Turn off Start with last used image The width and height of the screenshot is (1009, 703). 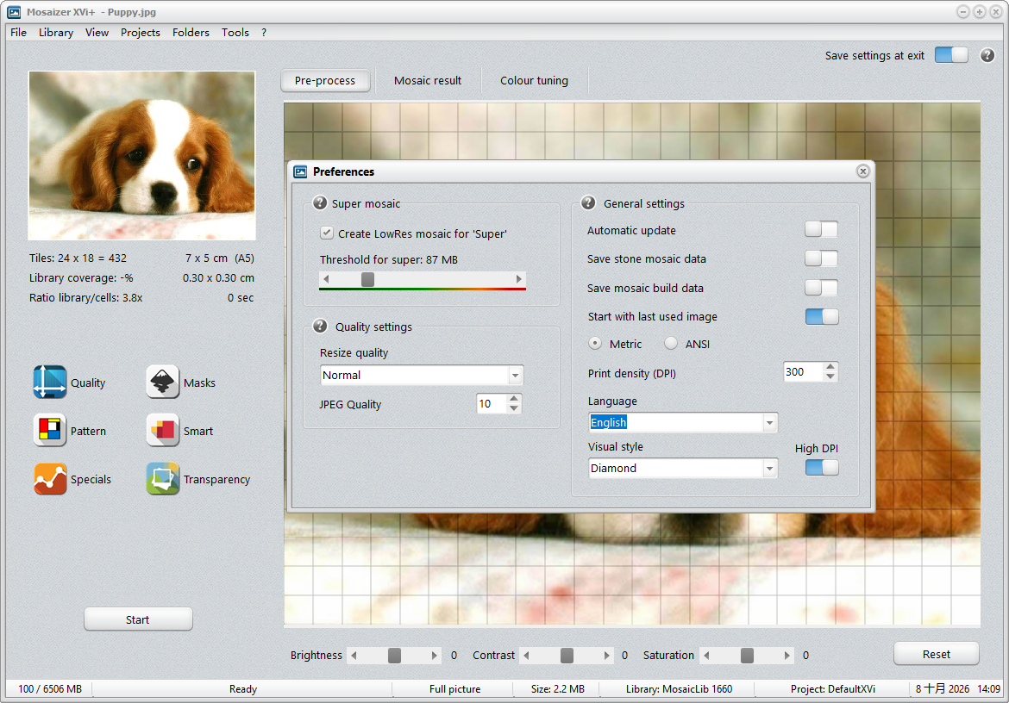tap(822, 316)
